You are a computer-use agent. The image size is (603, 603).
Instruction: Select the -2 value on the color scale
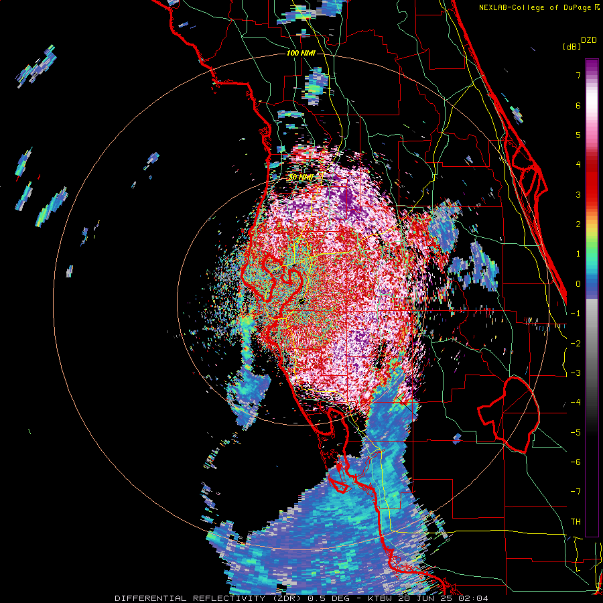(x=576, y=344)
